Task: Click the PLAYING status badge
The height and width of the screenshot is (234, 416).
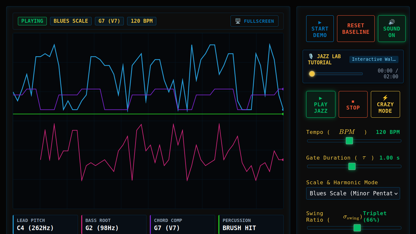Action: click(x=32, y=21)
